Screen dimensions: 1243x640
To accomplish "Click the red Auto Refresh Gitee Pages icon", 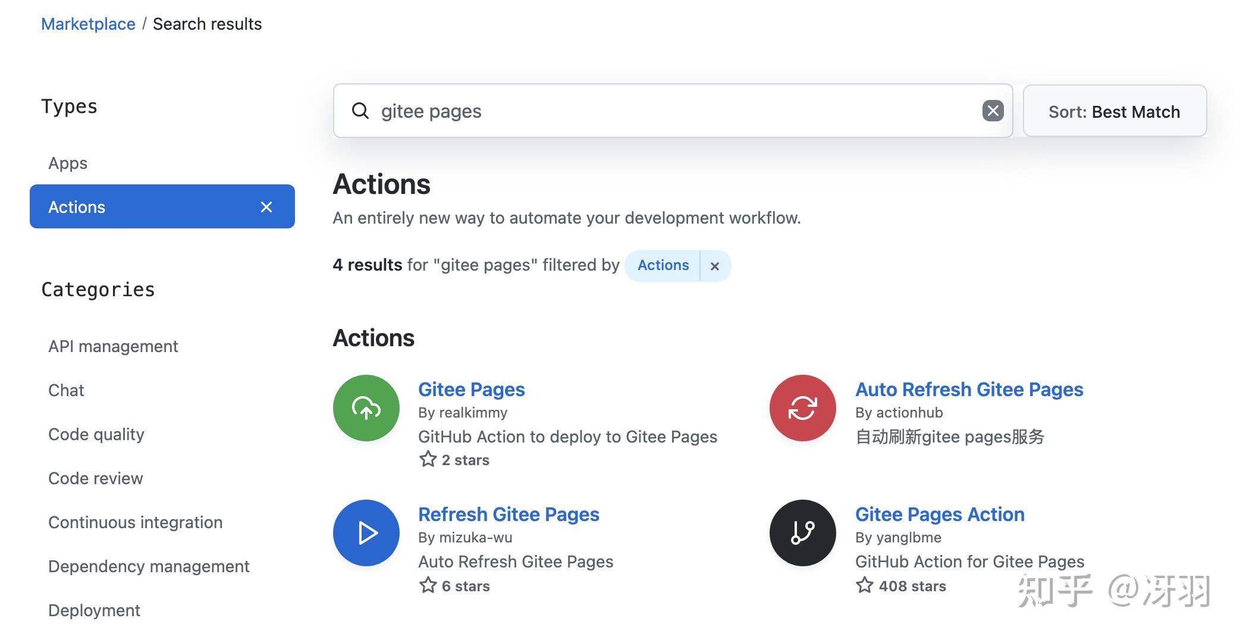I will point(802,408).
